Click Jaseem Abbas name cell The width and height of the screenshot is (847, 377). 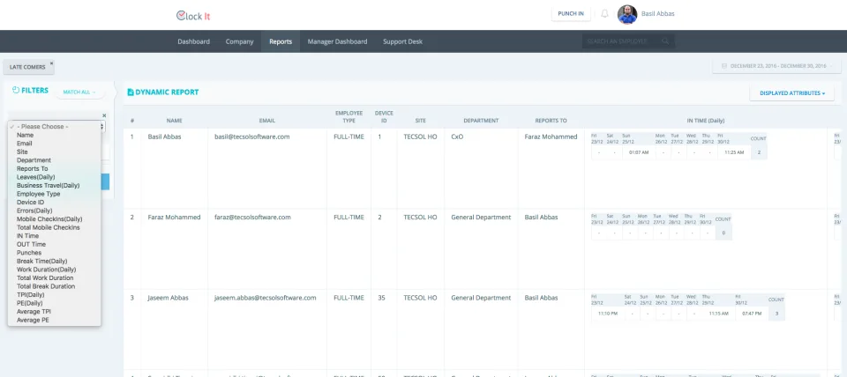[x=168, y=298]
